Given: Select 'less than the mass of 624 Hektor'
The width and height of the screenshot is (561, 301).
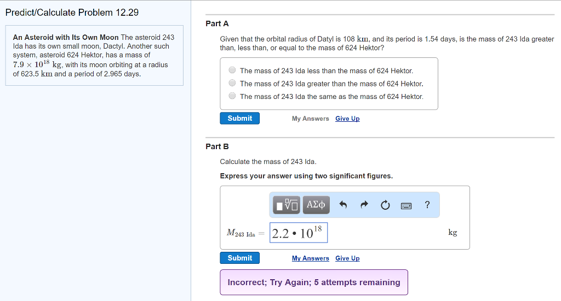Looking at the screenshot, I should (232, 70).
